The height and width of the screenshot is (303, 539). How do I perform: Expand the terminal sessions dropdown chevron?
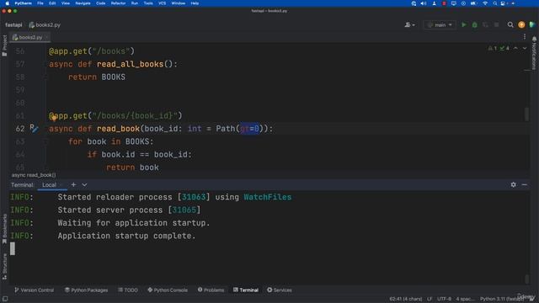coord(84,185)
